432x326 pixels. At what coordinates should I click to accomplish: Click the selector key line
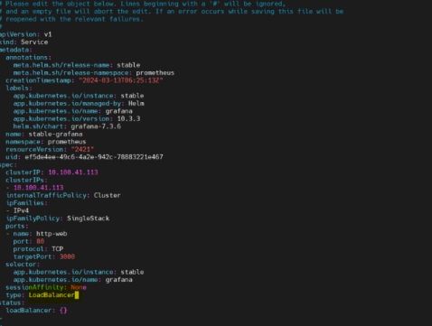(x=23, y=265)
